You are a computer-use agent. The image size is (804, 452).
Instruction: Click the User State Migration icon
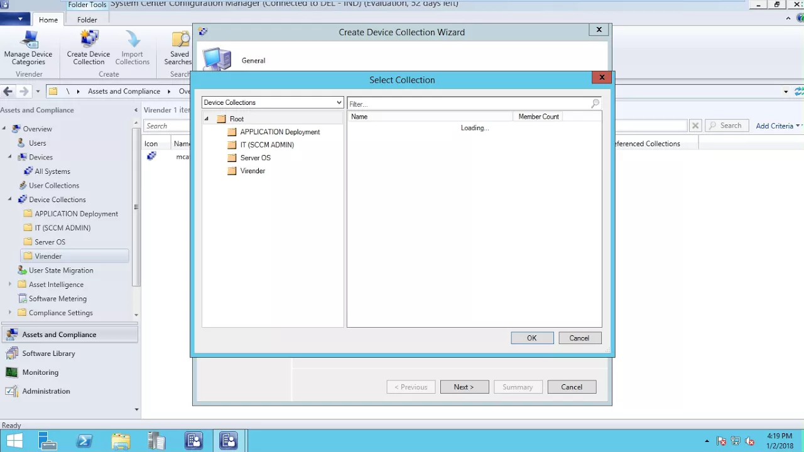(x=22, y=270)
